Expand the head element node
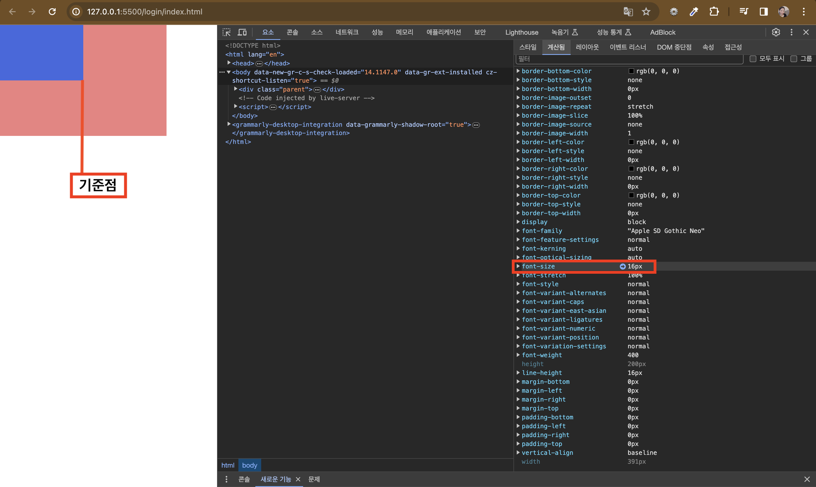Image resolution: width=816 pixels, height=487 pixels. point(229,63)
